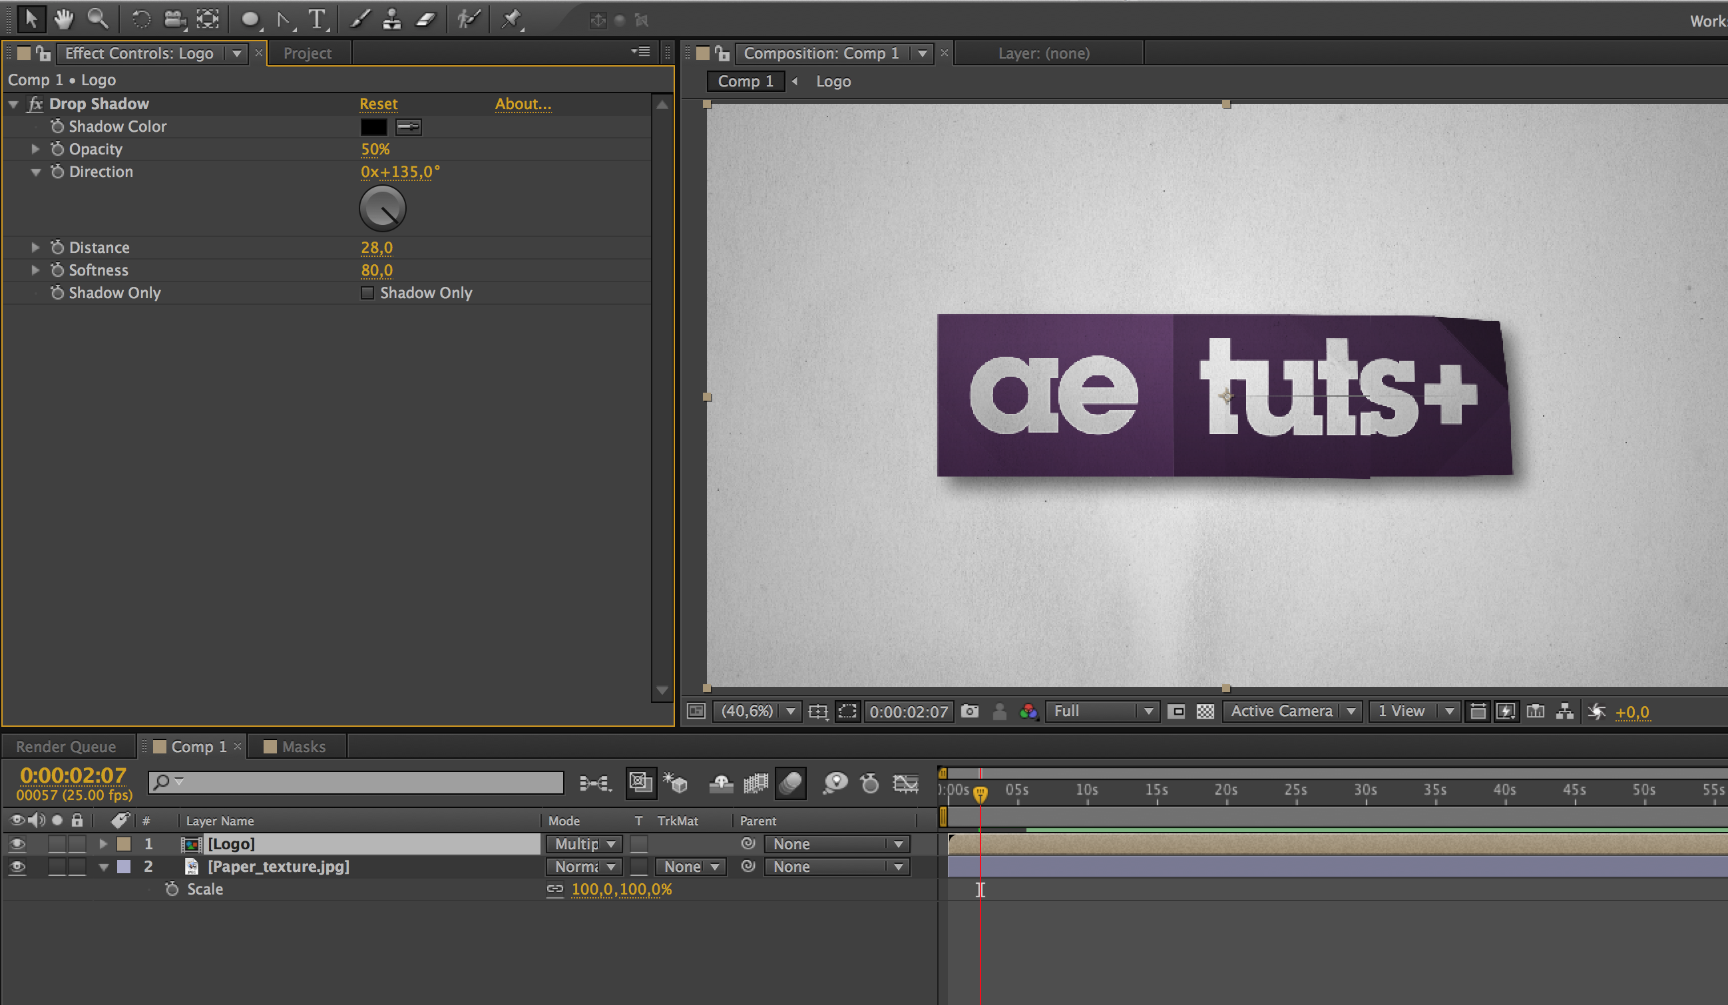Select the Rotation tool

coord(140,19)
